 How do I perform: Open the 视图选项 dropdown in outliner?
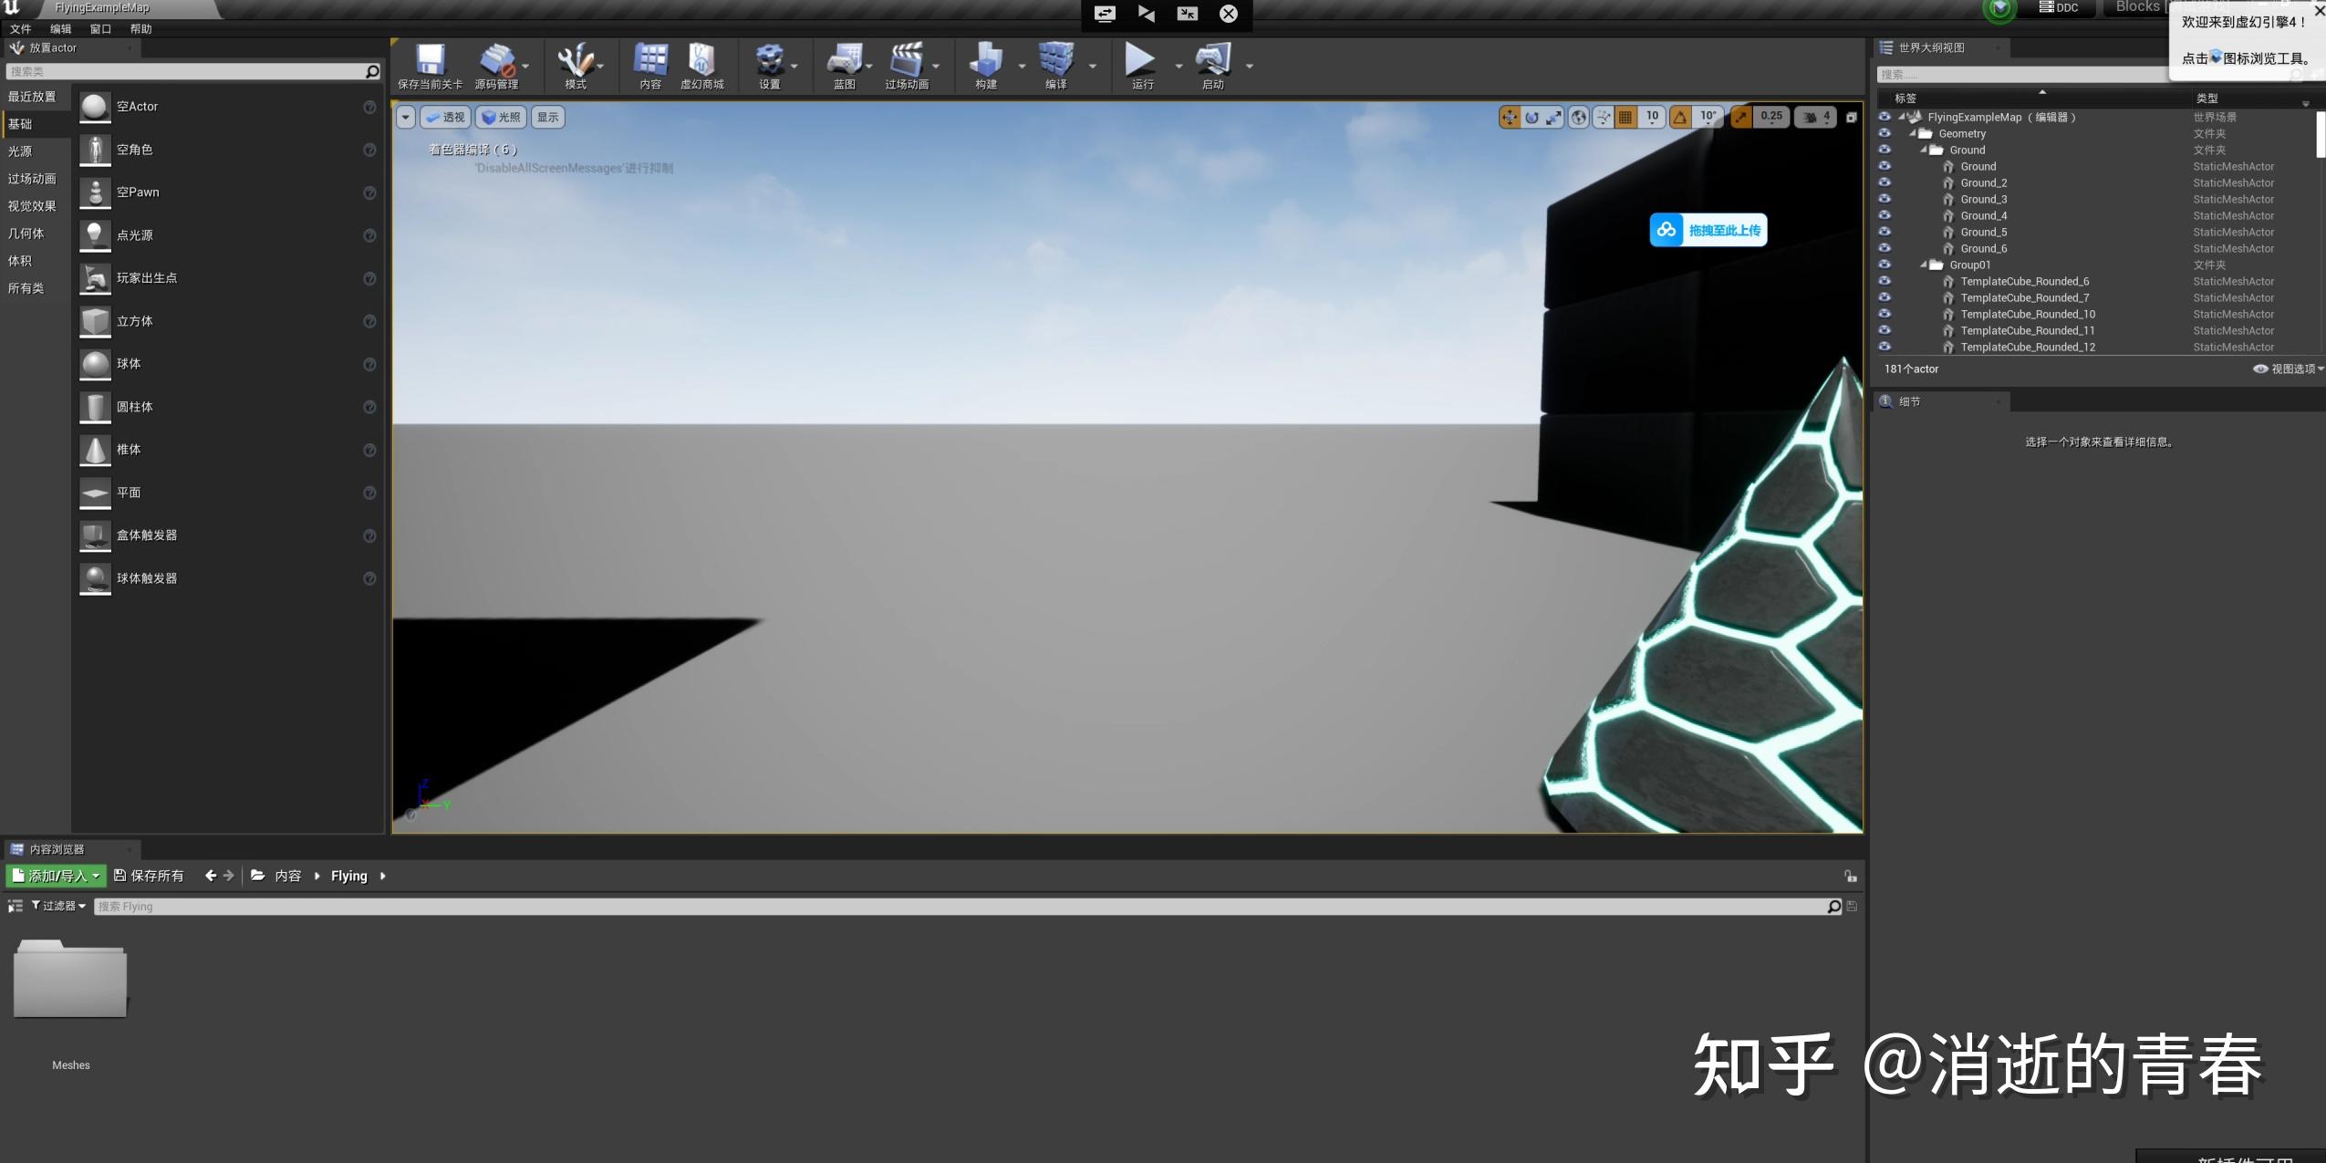2288,369
